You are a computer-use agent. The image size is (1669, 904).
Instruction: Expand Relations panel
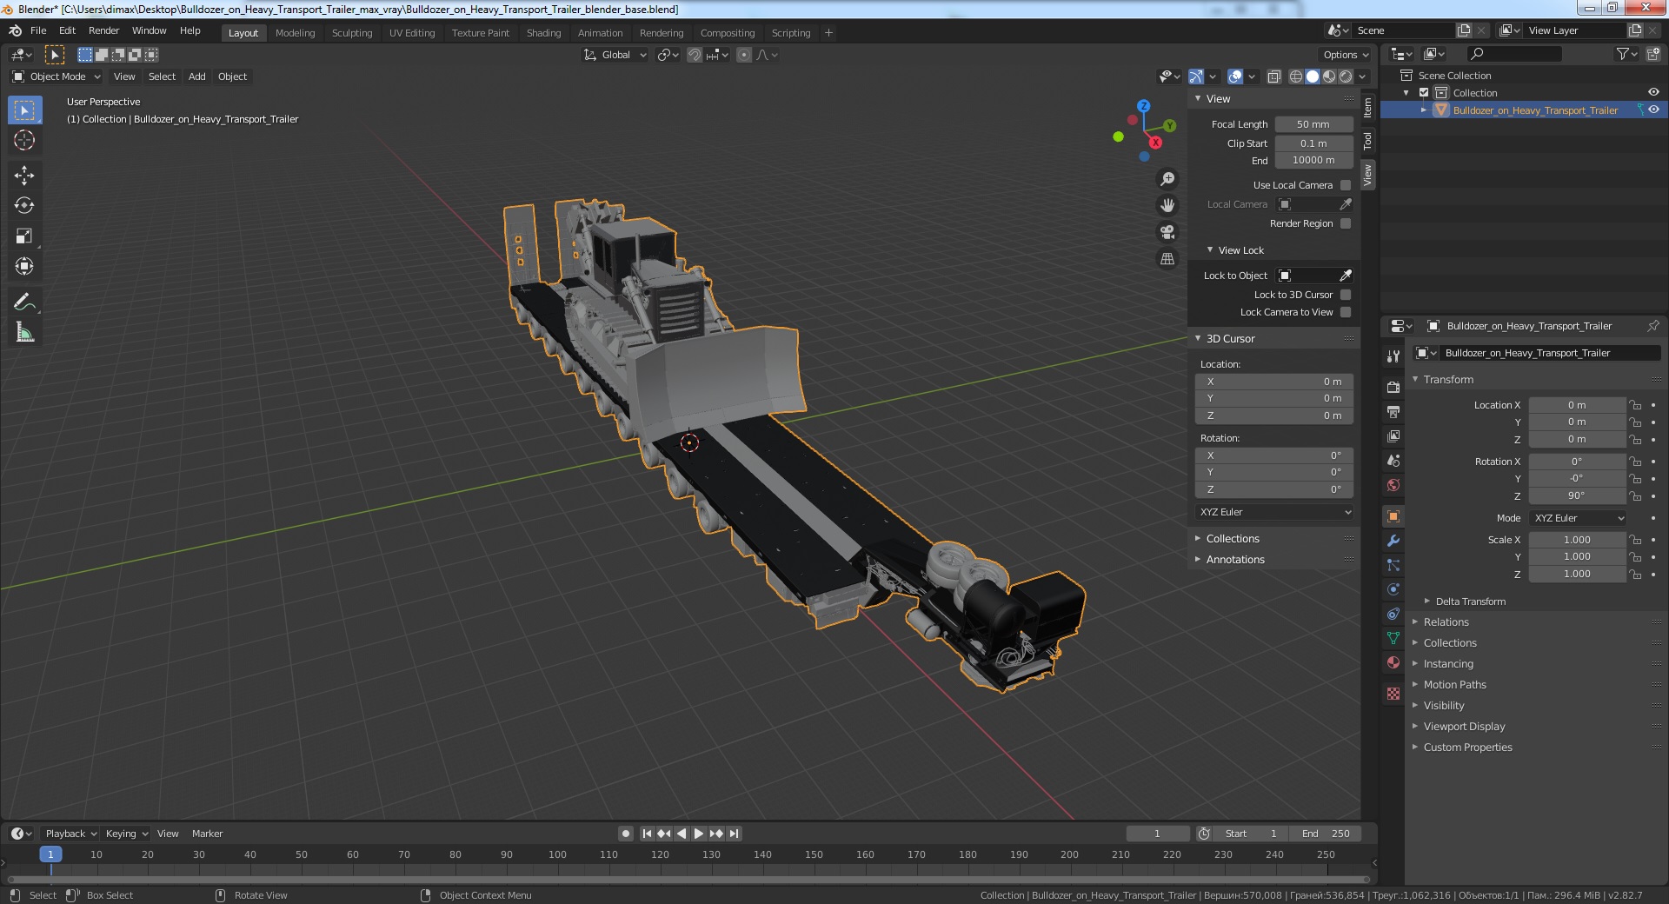(1446, 622)
